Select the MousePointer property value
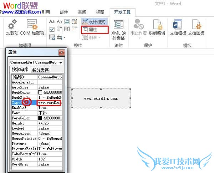Screen dimensions: 214x173 click(x=50, y=139)
